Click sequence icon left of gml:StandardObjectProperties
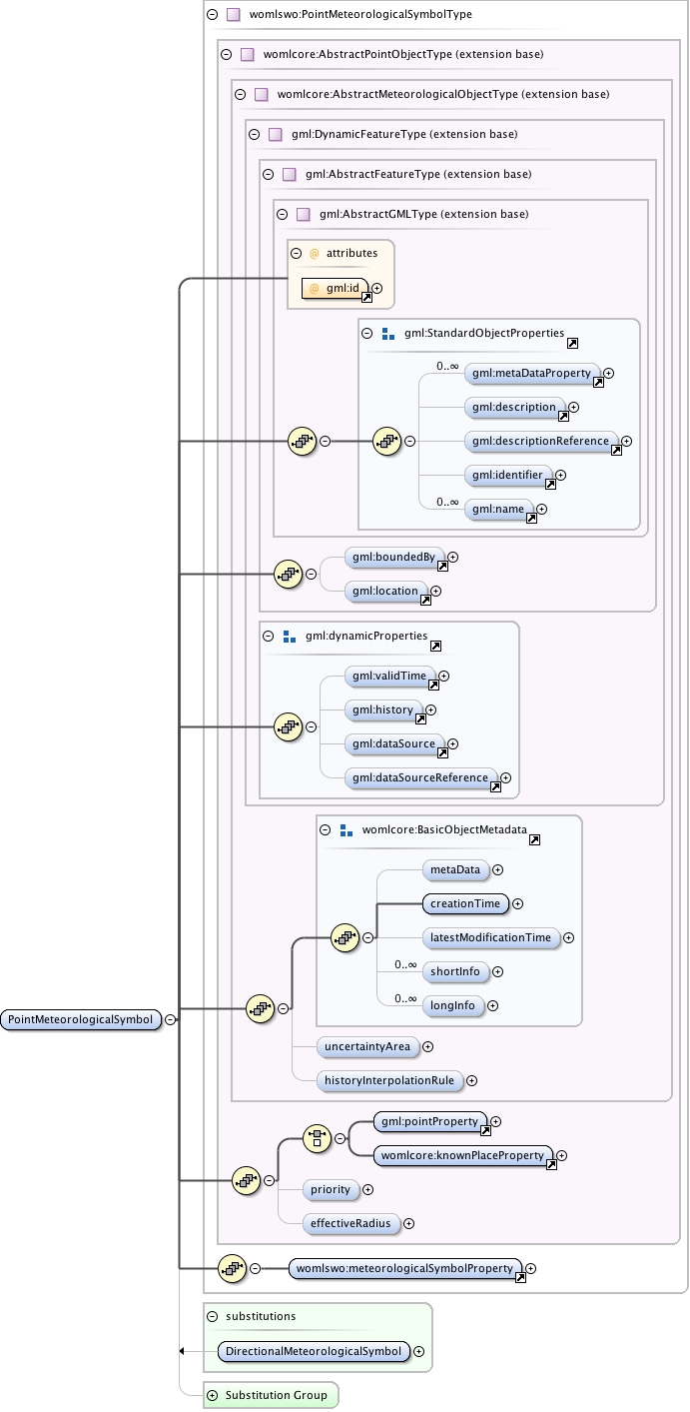This screenshot has width=690, height=1412. [303, 441]
